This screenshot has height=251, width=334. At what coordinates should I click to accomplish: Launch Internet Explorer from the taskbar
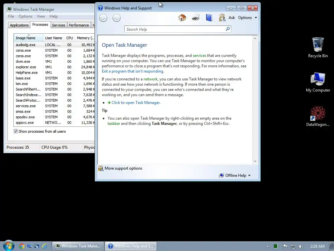(44, 246)
